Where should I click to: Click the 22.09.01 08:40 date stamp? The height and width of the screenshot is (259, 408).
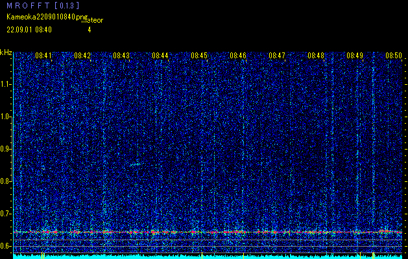pyautogui.click(x=29, y=30)
